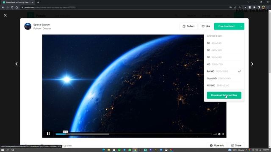Open the Chrome three-dot menu
This screenshot has height=152, width=271.
(x=268, y=8)
